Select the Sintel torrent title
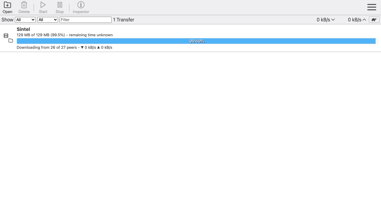 (23, 29)
